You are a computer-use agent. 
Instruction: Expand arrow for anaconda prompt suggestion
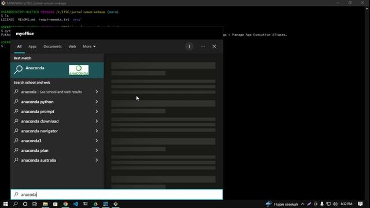(x=97, y=112)
